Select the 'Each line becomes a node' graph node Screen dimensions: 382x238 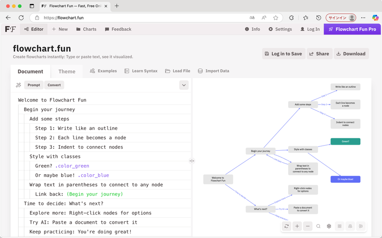coord(345,104)
